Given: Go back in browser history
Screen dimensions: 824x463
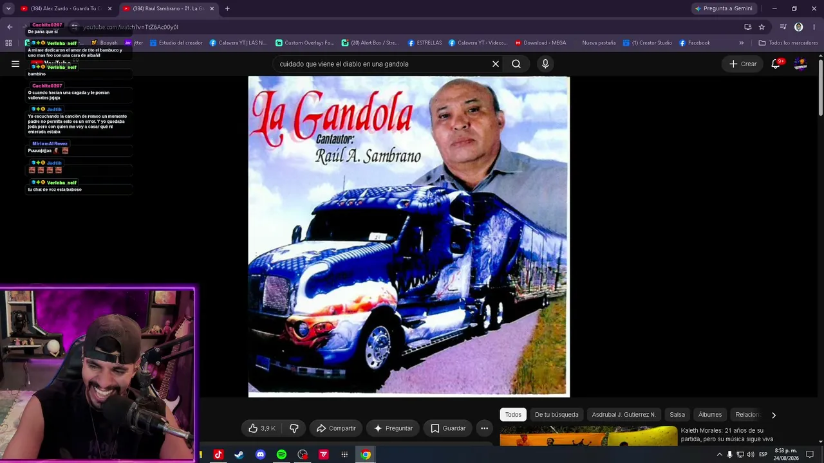Looking at the screenshot, I should [x=10, y=27].
